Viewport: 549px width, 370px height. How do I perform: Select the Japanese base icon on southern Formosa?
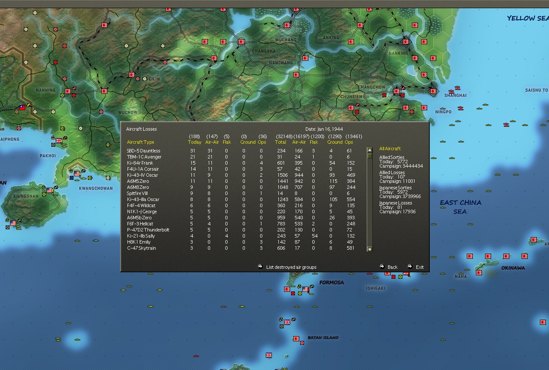(287, 289)
